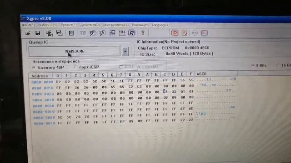The width and height of the screenshot is (291, 163).
Task: Click the Address column header
Action: pyautogui.click(x=40, y=76)
